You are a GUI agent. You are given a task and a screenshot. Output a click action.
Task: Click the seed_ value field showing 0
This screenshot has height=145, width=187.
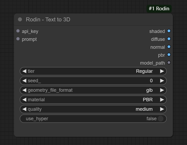(93, 81)
